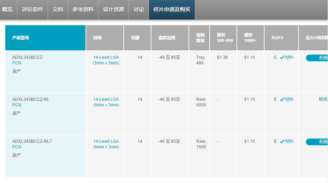Open RoHS 材料 link for ADXL343BCCZ

[289, 57]
